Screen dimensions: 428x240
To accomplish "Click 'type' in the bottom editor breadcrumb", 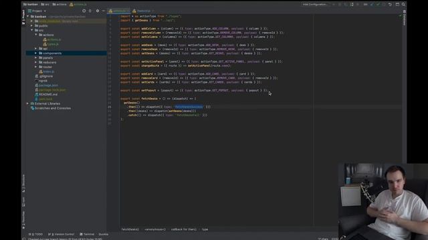I will [205, 229].
